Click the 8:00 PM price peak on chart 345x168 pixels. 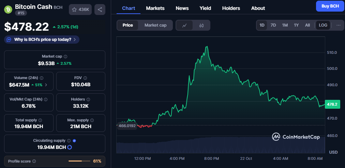tap(207, 47)
